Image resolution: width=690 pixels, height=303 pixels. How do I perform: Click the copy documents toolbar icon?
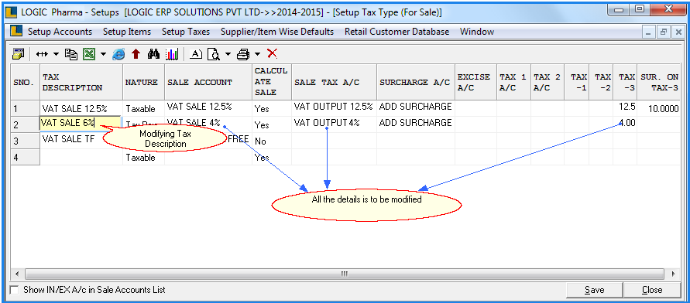[x=71, y=54]
